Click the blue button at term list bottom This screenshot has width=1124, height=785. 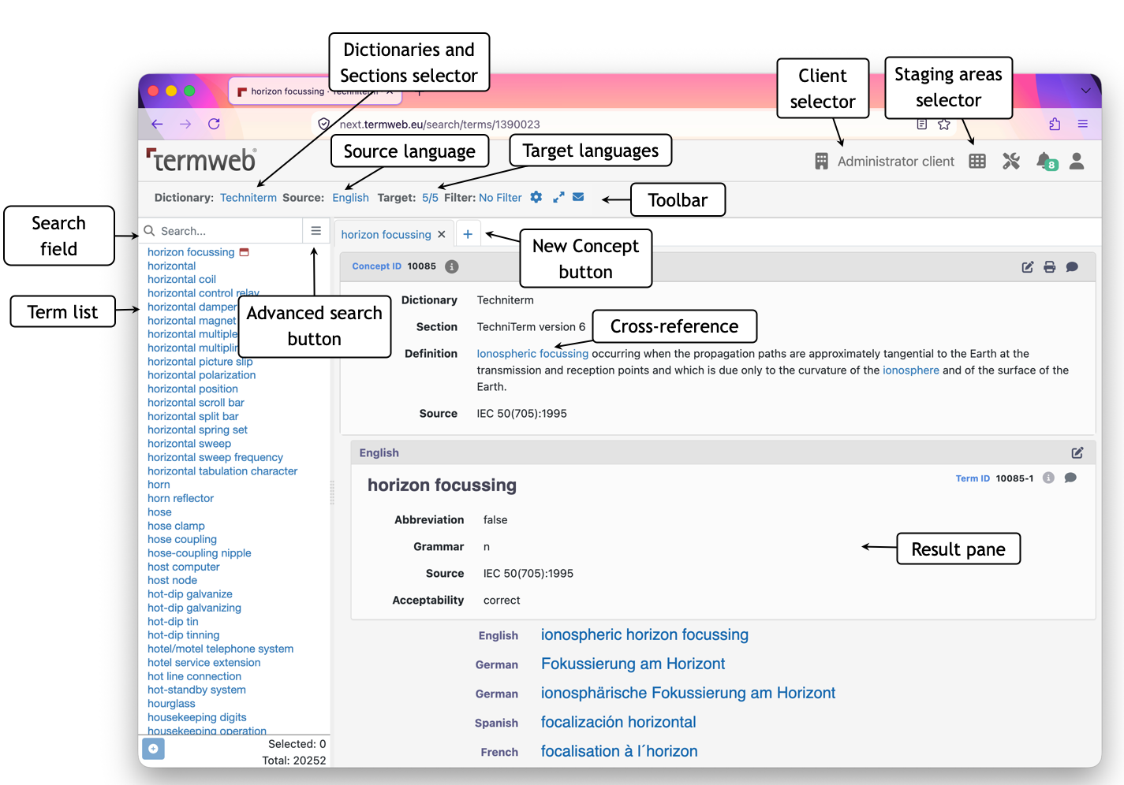click(153, 749)
